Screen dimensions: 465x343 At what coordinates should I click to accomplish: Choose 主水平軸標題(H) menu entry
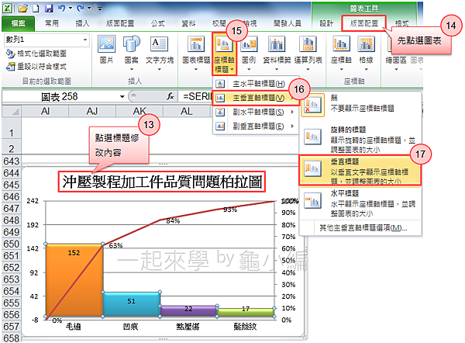point(256,84)
